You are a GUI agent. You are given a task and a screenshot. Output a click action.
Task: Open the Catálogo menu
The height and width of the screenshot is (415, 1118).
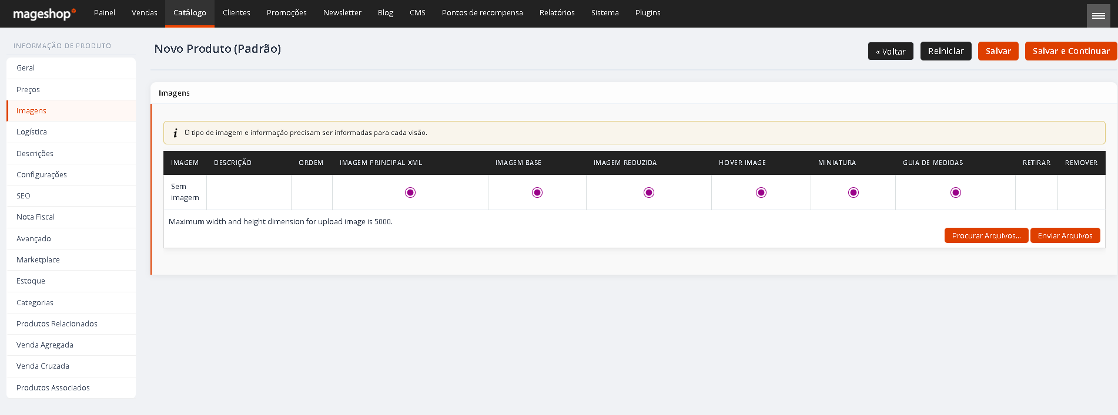coord(190,13)
